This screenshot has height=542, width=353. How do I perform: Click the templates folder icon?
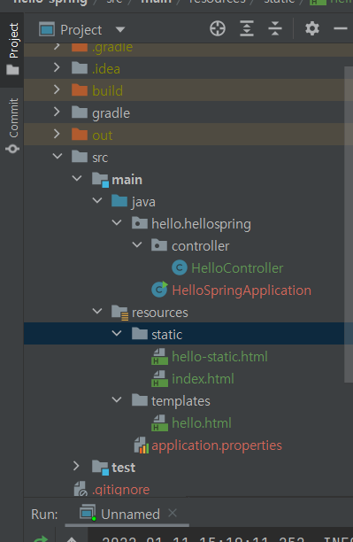(140, 400)
